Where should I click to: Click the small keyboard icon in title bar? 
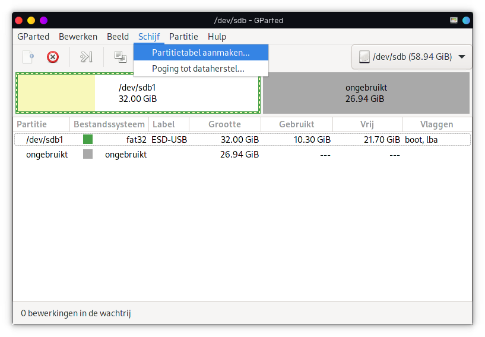click(x=454, y=20)
